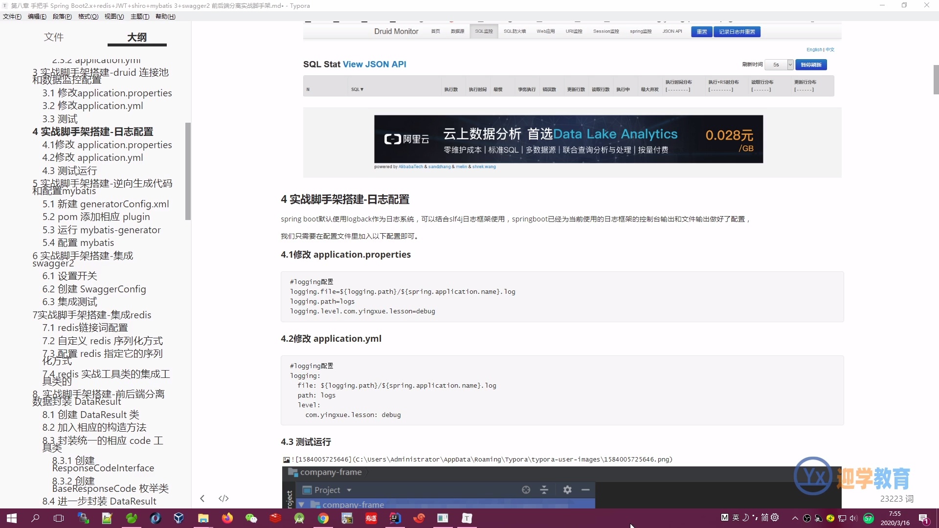
Task: Click the settings gear in Project panel
Action: click(x=567, y=489)
